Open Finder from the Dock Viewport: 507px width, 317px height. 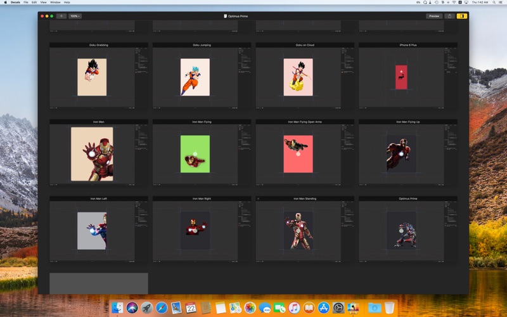117,307
